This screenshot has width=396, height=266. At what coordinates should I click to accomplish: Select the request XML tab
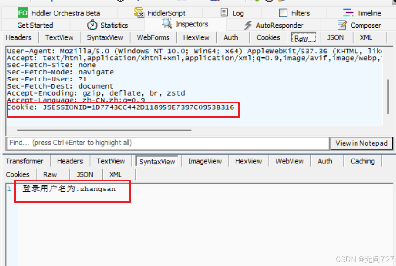coord(366,38)
